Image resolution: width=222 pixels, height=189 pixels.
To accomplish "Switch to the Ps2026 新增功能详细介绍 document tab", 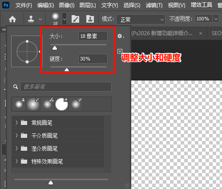I will coord(162,33).
